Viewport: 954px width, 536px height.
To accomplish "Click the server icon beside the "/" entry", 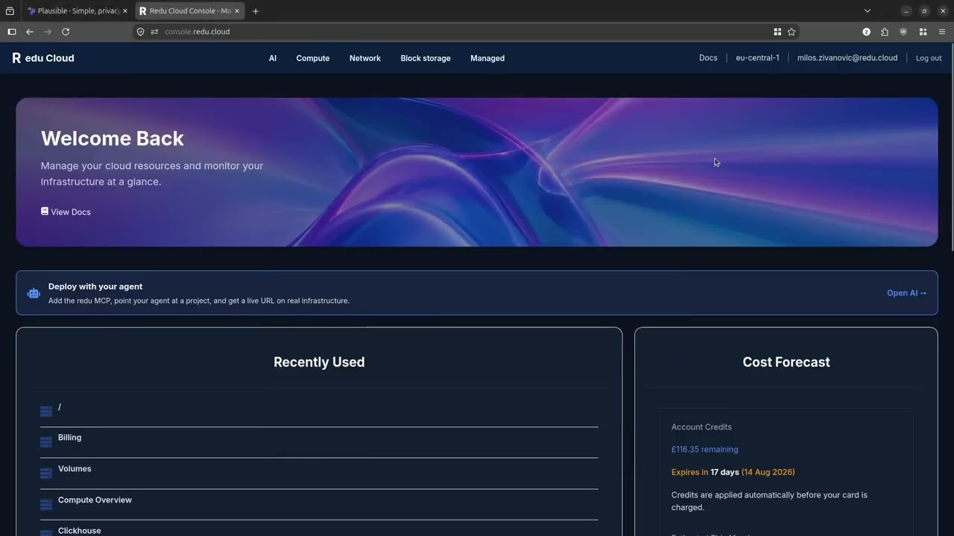I will point(46,411).
